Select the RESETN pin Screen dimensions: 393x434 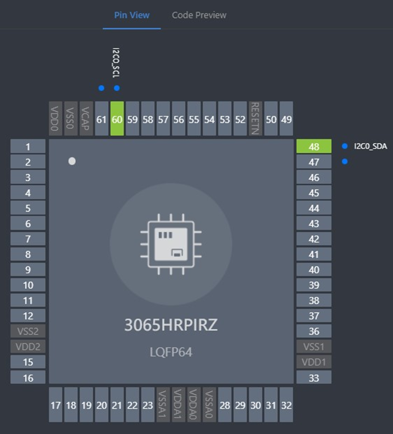(255, 119)
